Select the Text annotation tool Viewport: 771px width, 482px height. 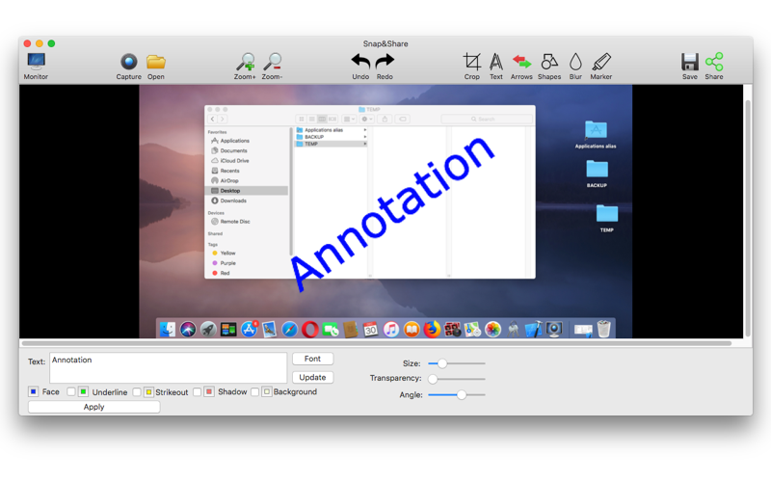(x=496, y=66)
